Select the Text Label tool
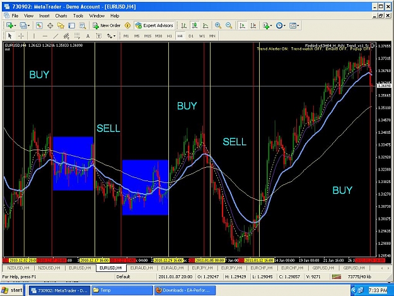 tap(99, 36)
